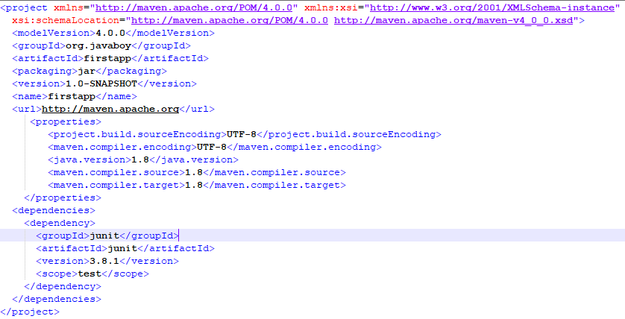Image resolution: width=625 pixels, height=319 pixels.
Task: Click the 1.0-SNAPSHOT version text
Action: pos(101,83)
